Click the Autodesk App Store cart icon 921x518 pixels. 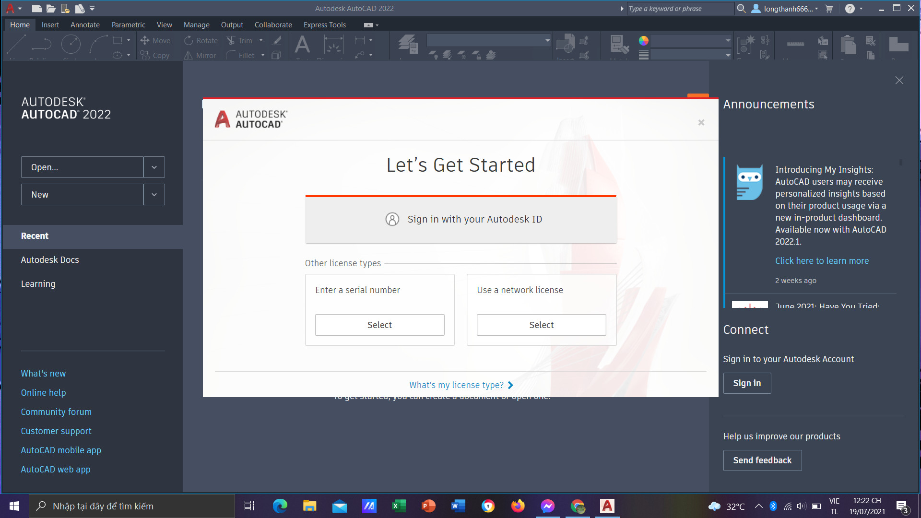click(x=829, y=9)
